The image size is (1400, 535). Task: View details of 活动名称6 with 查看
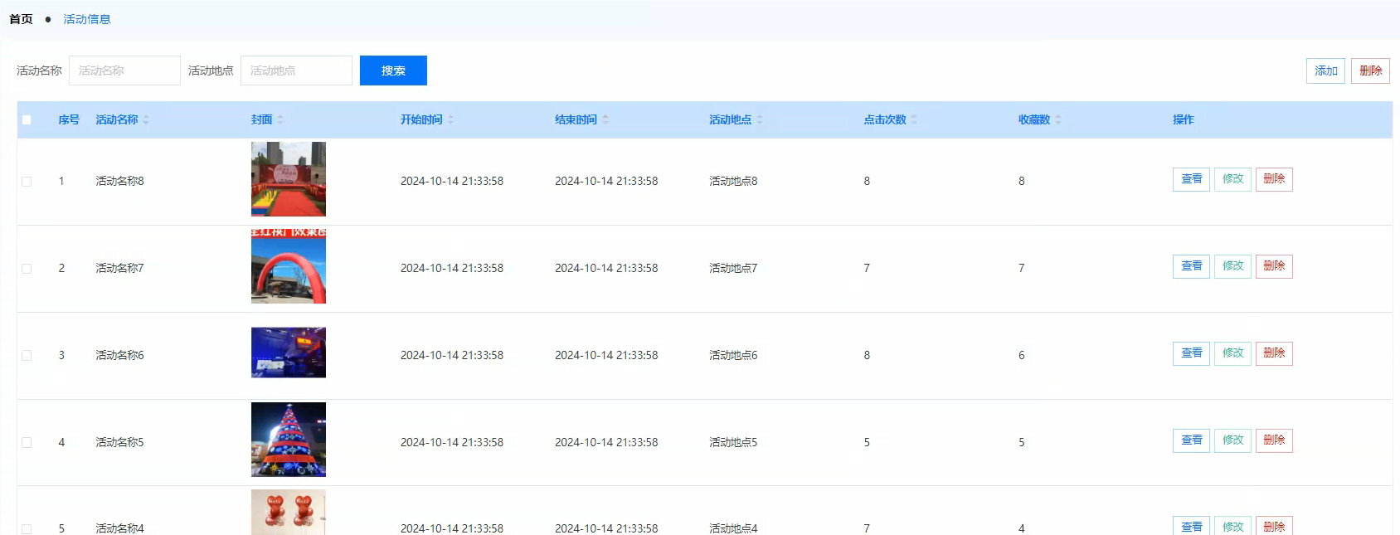click(1191, 353)
